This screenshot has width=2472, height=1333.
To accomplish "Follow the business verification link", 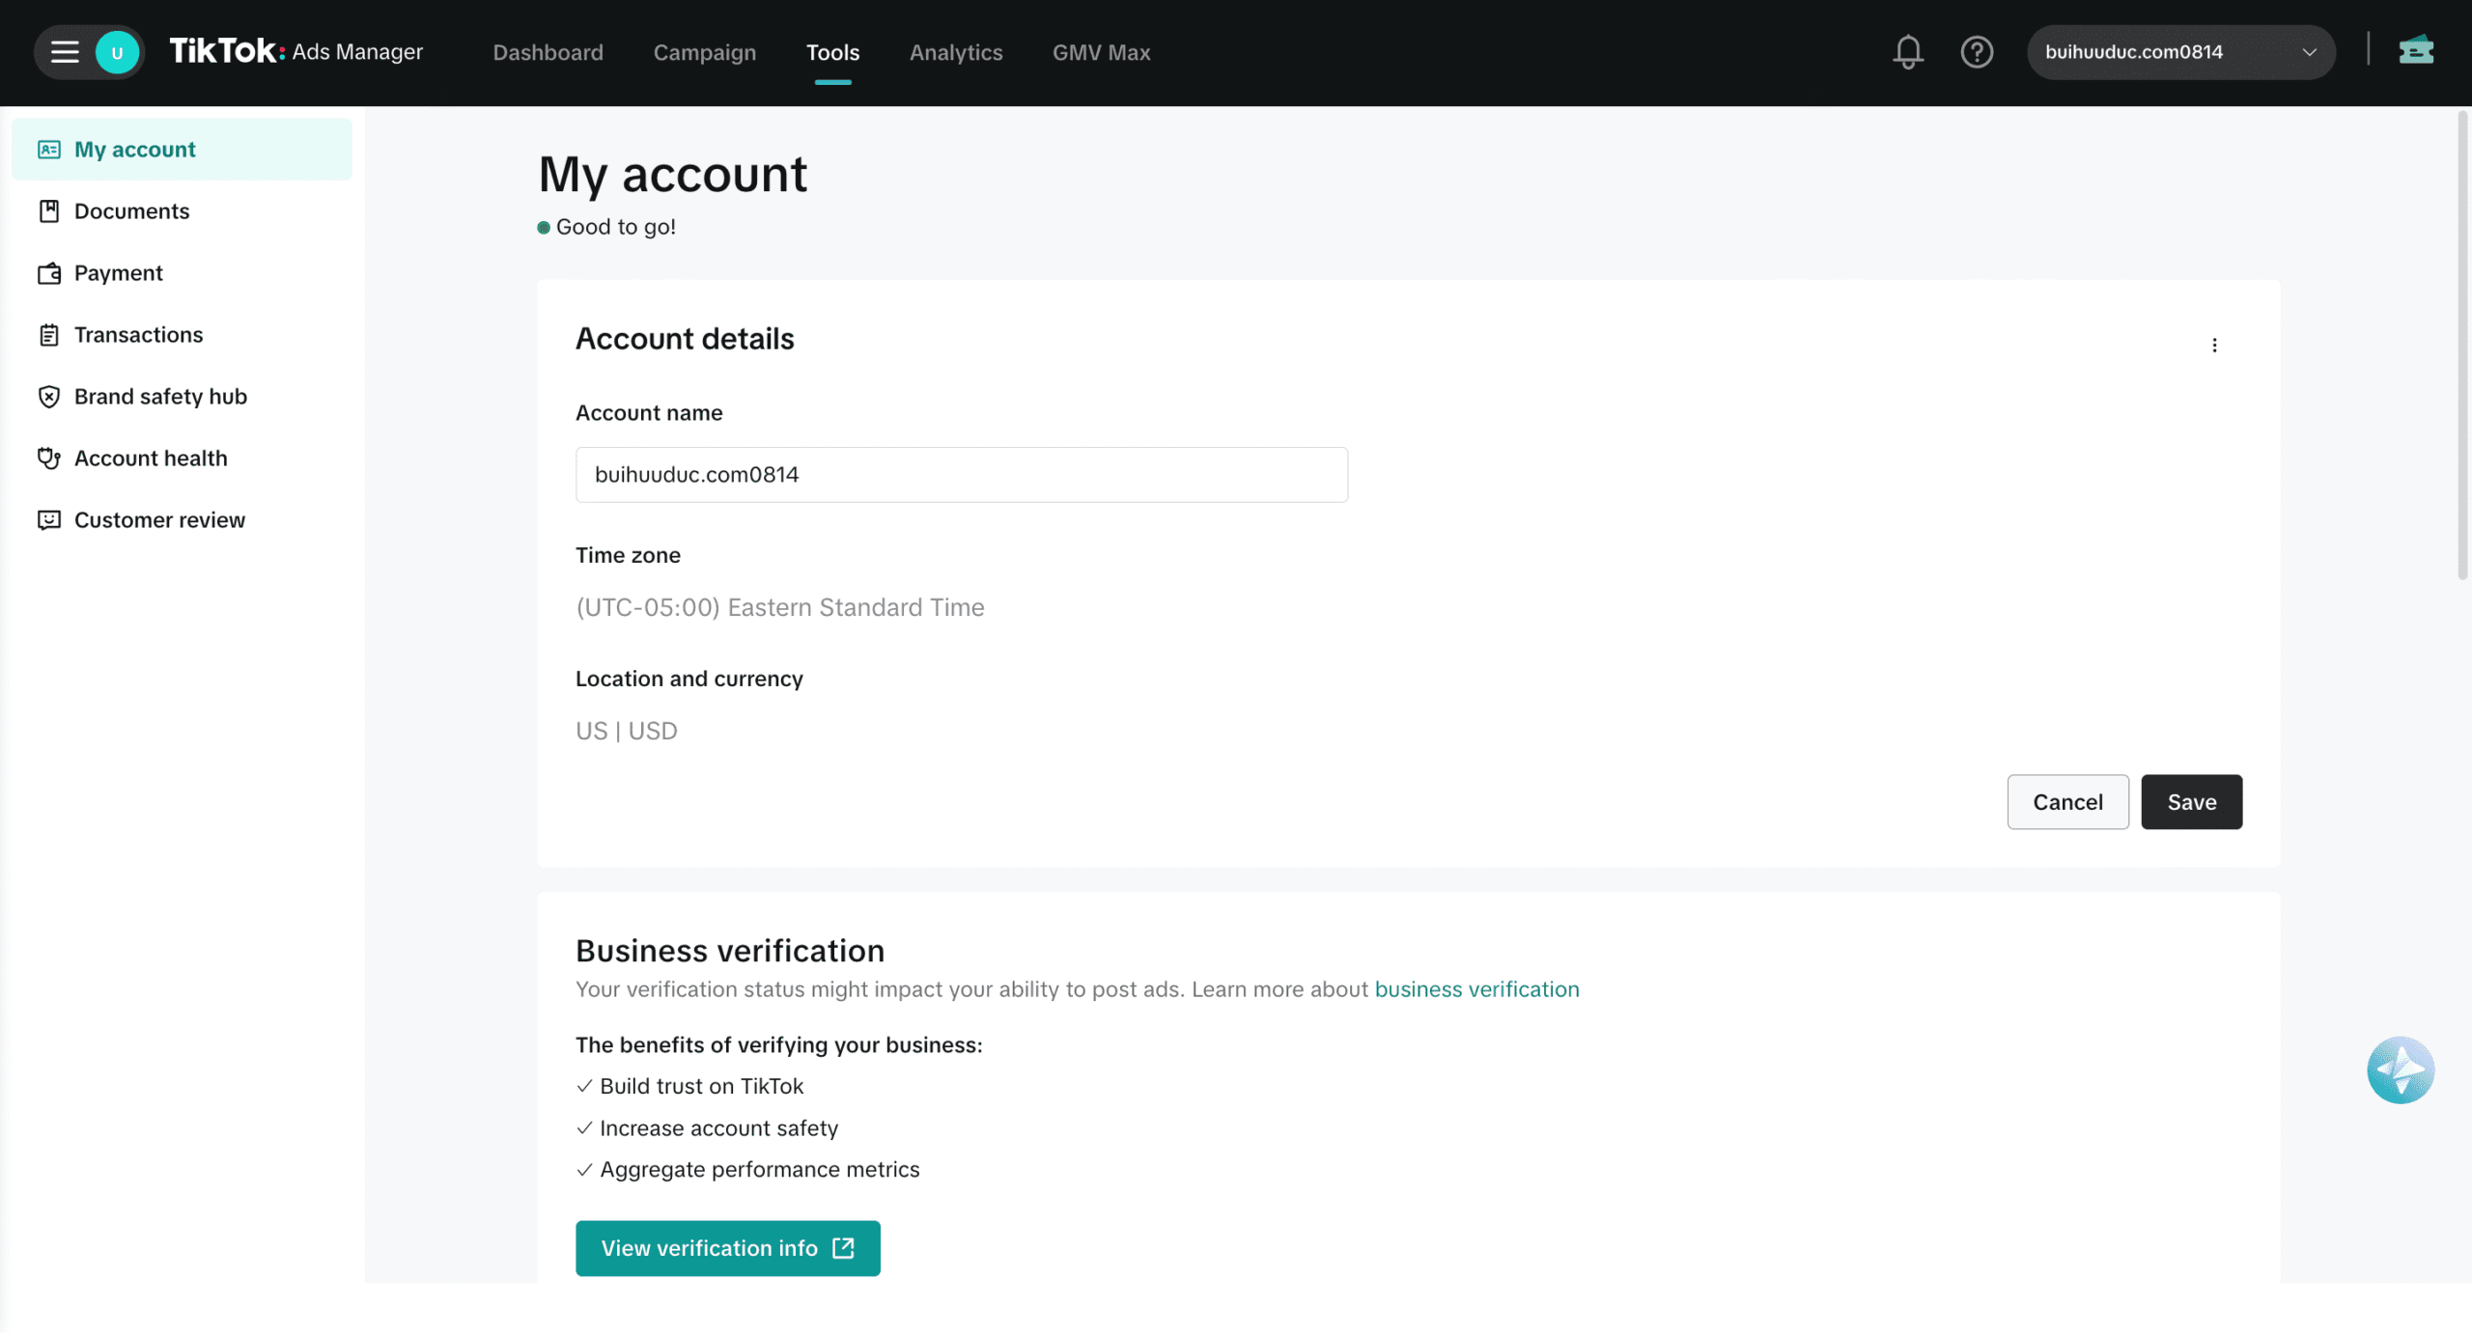I will point(1476,989).
